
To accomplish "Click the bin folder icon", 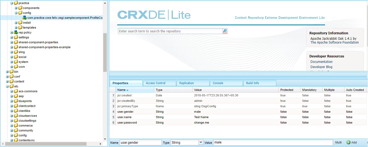I will [x=12, y=72].
